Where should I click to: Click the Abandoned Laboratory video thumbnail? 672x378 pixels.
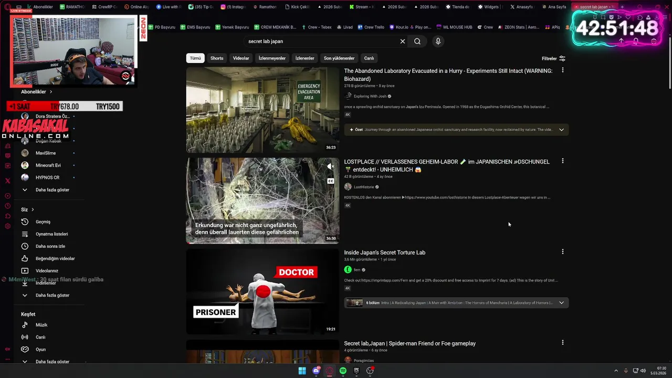[x=262, y=110]
